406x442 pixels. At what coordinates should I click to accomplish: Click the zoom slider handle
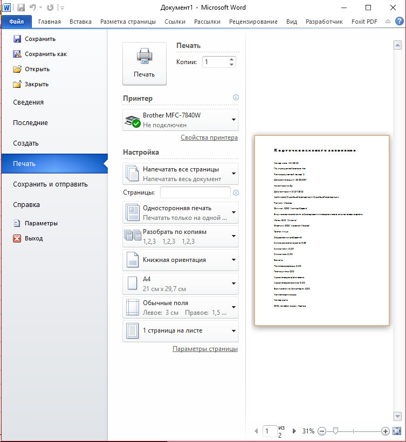(x=335, y=431)
